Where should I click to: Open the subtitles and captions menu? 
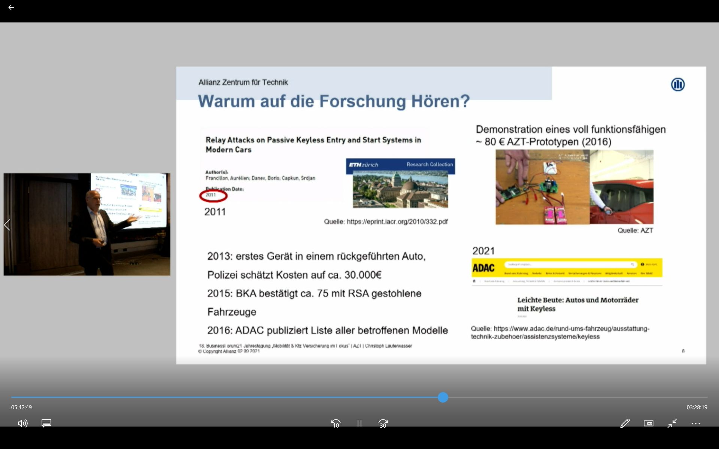coord(46,423)
